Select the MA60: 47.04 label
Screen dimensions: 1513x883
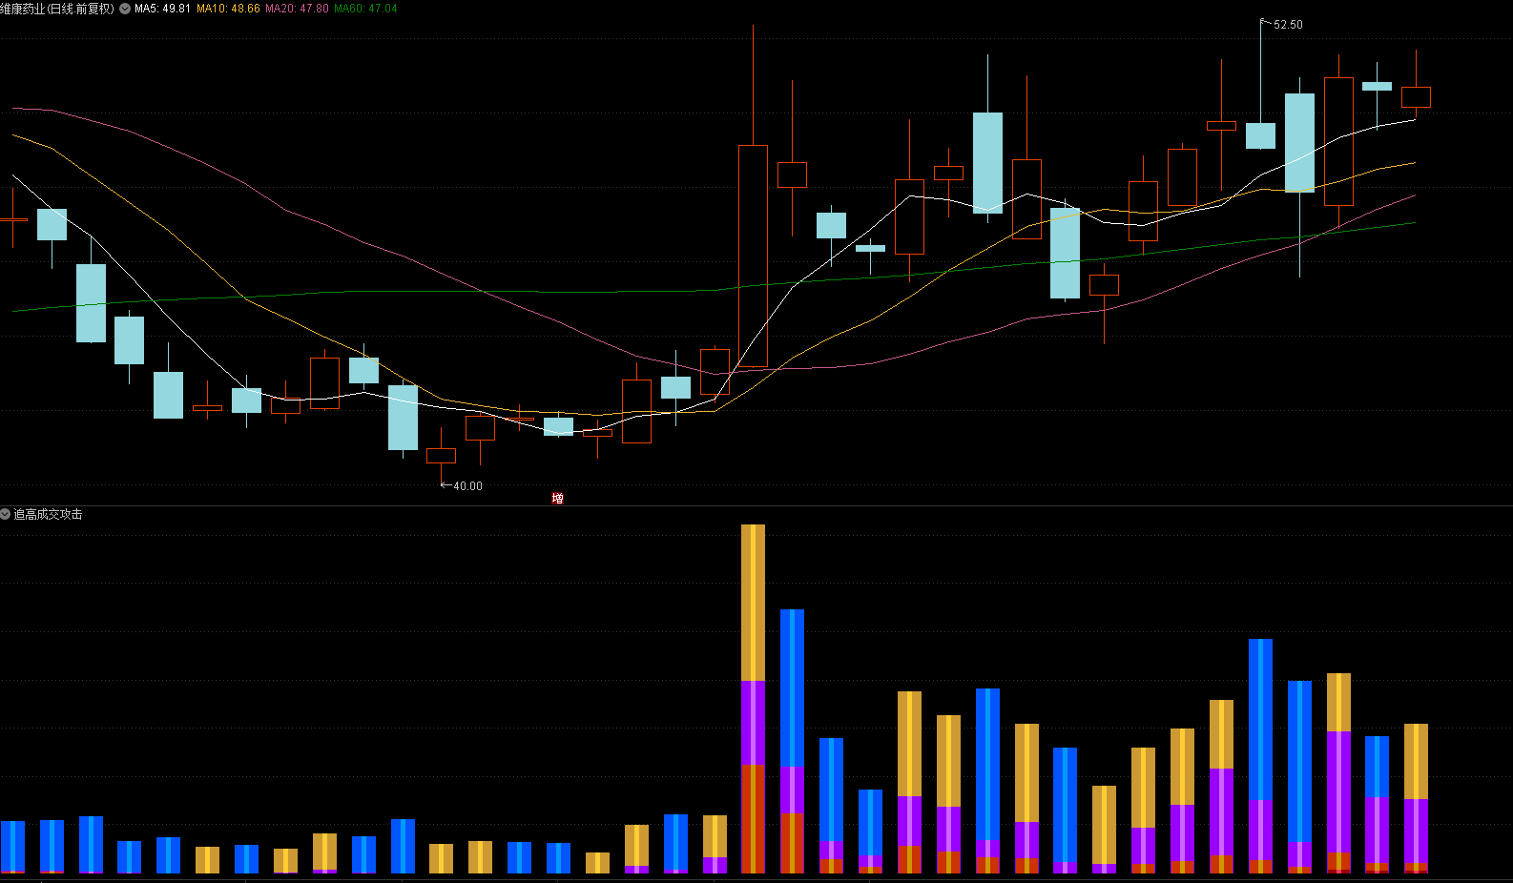[365, 9]
